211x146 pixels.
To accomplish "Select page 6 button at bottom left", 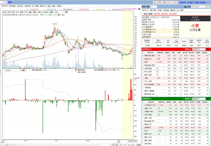I will pyautogui.click(x=15, y=145).
